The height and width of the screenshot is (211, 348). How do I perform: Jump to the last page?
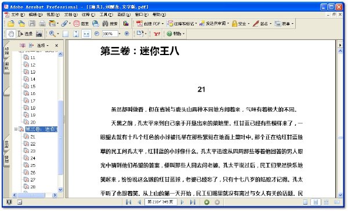tap(193, 202)
